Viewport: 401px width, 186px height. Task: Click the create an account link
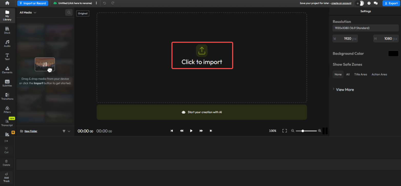pos(342,3)
